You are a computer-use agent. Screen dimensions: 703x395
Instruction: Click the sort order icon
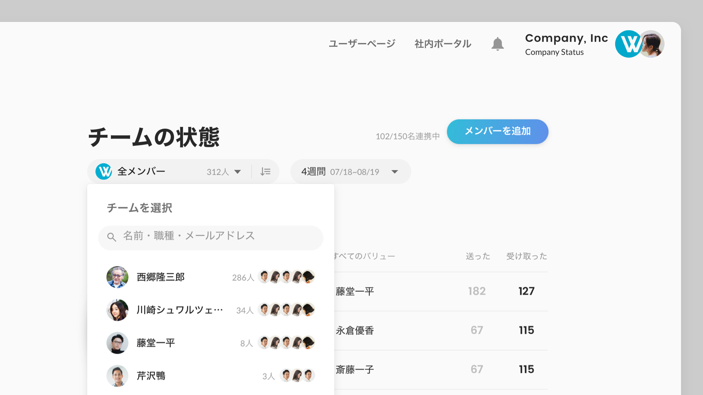[x=265, y=172]
